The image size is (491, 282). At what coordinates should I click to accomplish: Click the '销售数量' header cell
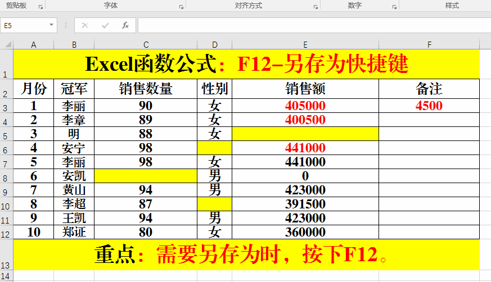click(x=146, y=89)
